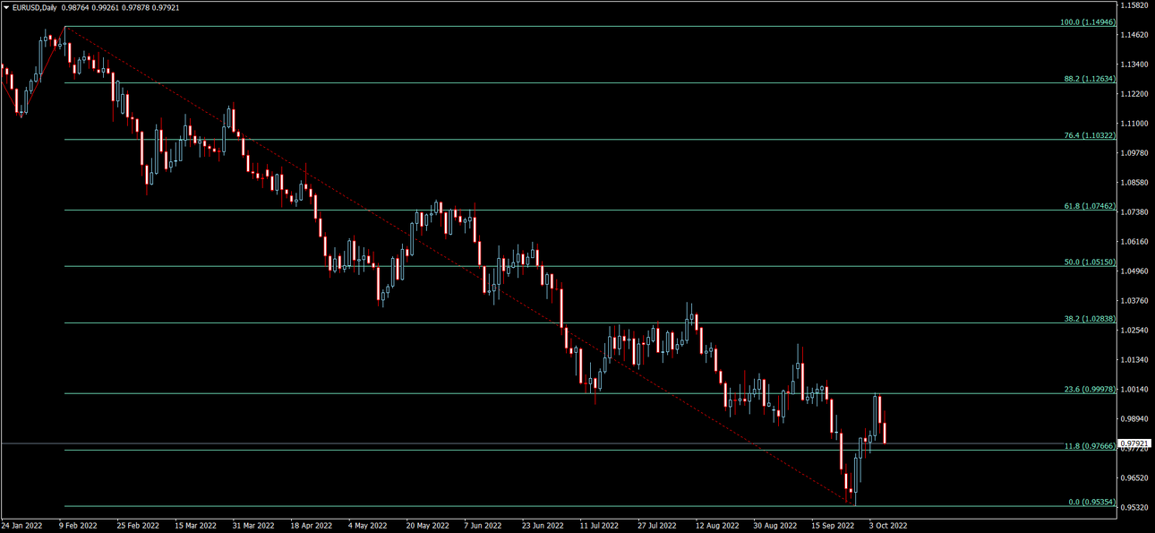Click the 18 Apr 2022 date label

coord(310,526)
